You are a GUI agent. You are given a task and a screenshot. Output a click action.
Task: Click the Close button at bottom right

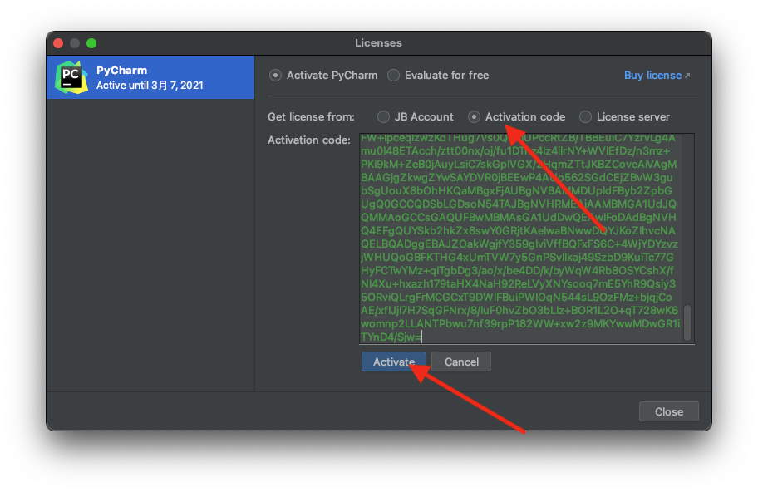(x=668, y=411)
